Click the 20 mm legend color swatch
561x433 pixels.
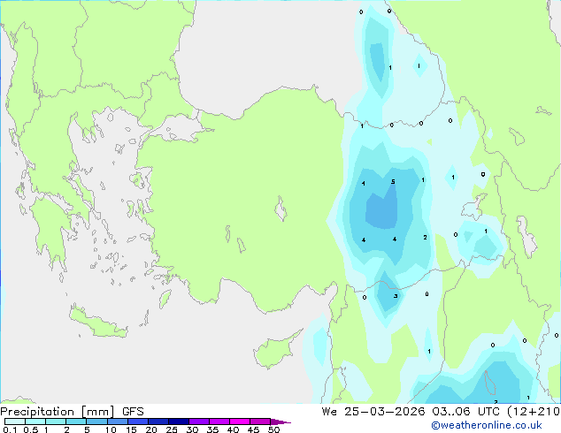[158, 422]
